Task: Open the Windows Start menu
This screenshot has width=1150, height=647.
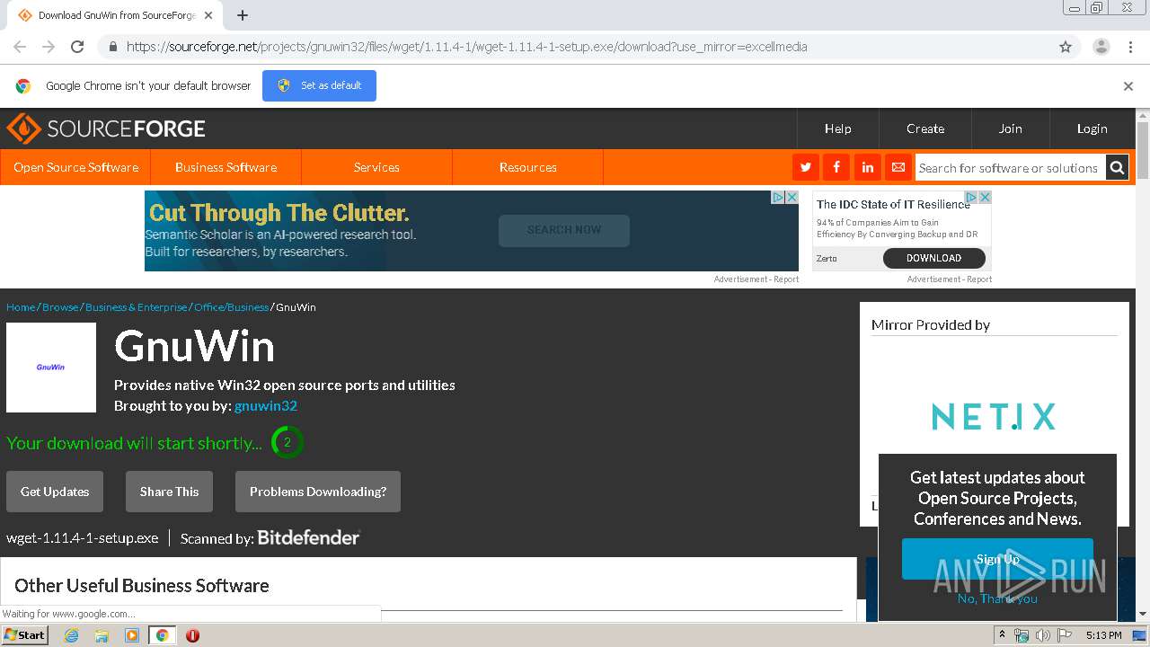Action: coord(24,635)
